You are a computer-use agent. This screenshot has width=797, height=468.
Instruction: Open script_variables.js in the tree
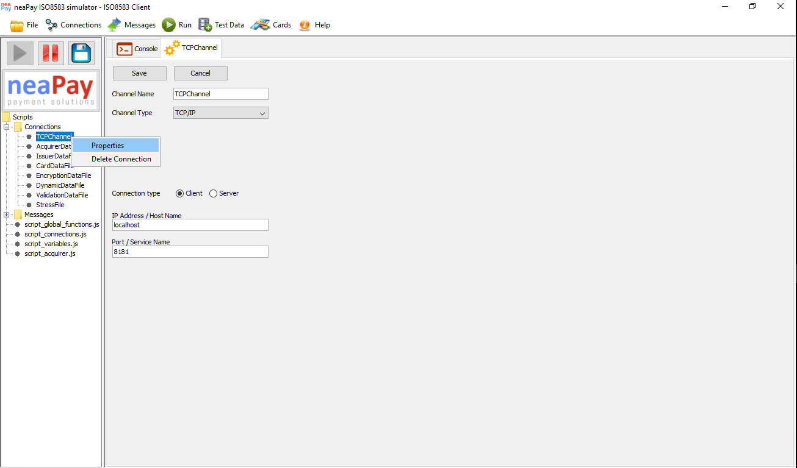(51, 244)
